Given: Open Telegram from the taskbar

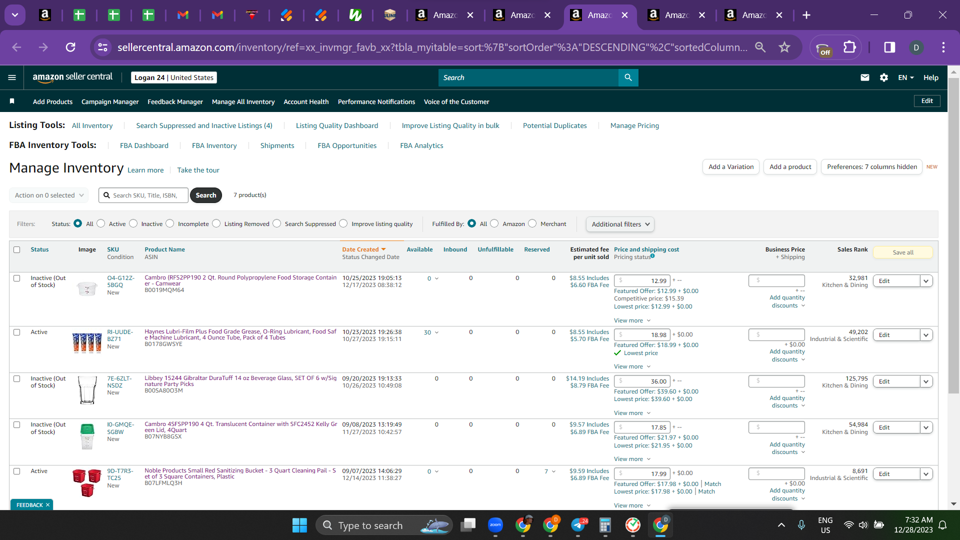Looking at the screenshot, I should [x=578, y=525].
